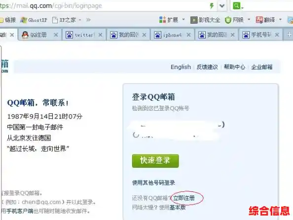
Task: Open the 基本版 basic version link
Action: point(178,207)
